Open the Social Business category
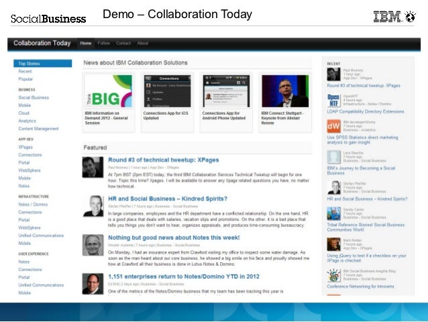The height and width of the screenshot is (322, 428). click(34, 98)
